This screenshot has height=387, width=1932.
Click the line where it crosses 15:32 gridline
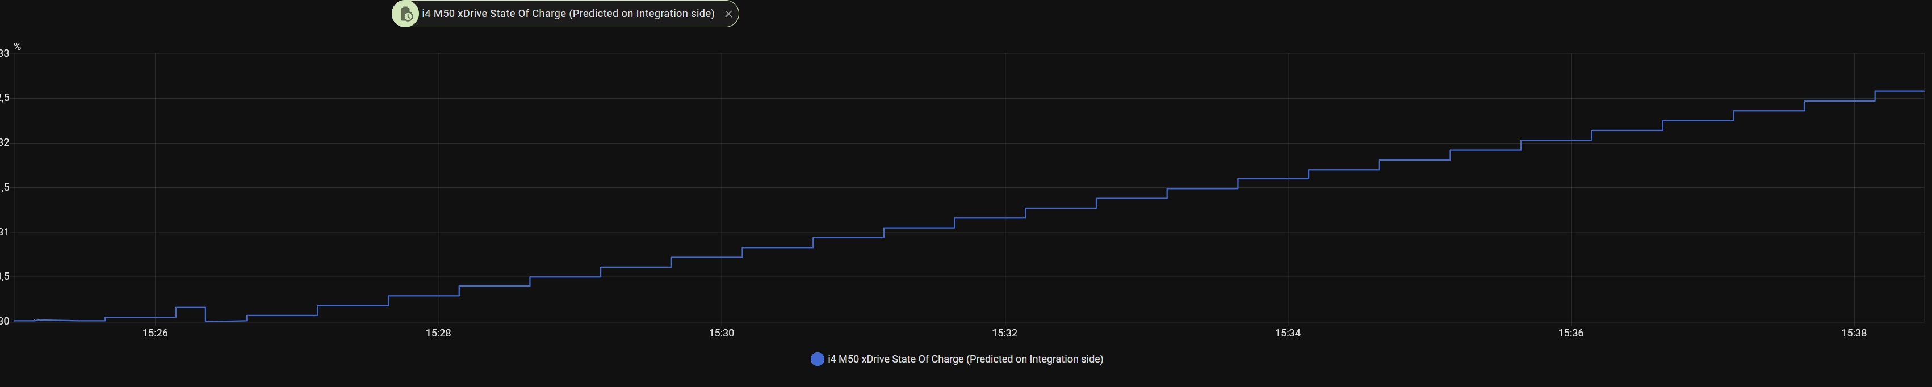pos(1005,218)
